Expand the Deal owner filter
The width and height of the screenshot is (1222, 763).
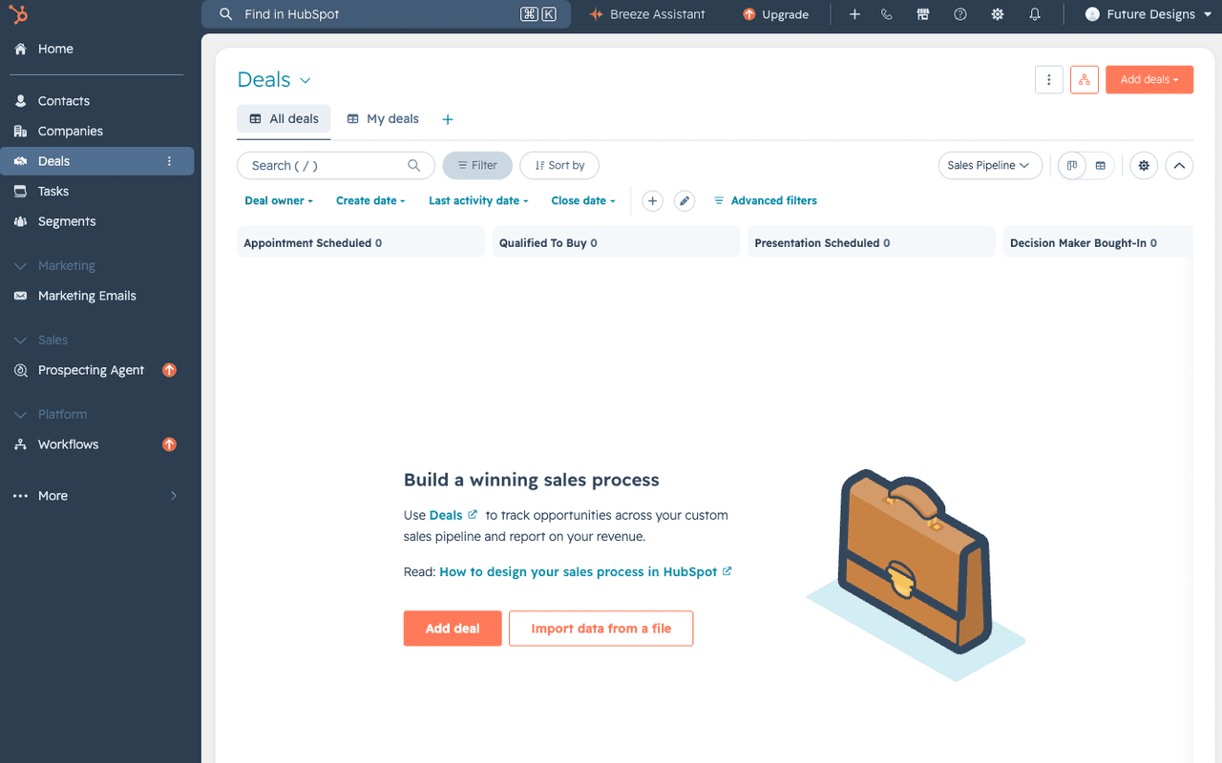coord(279,201)
